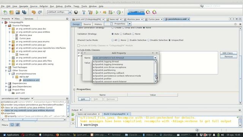Click the globe browser icon in toolbar
The height and width of the screenshot is (137, 243).
click(x=76, y=12)
